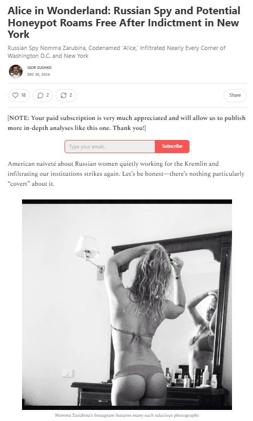The height and width of the screenshot is (421, 253).
Task: Click the paragraph beginning 'American naiveté'
Action: point(126,174)
